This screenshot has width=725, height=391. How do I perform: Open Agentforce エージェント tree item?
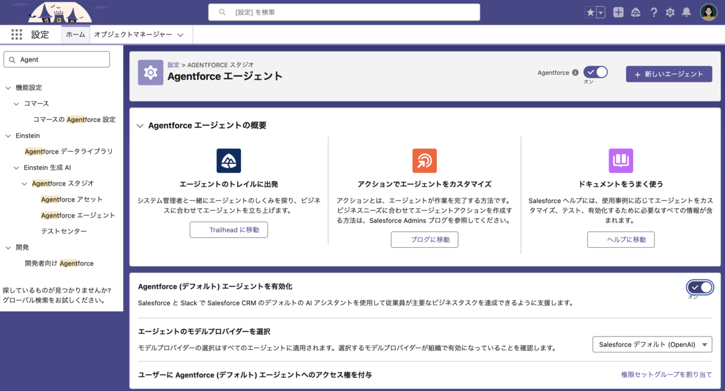coord(78,215)
